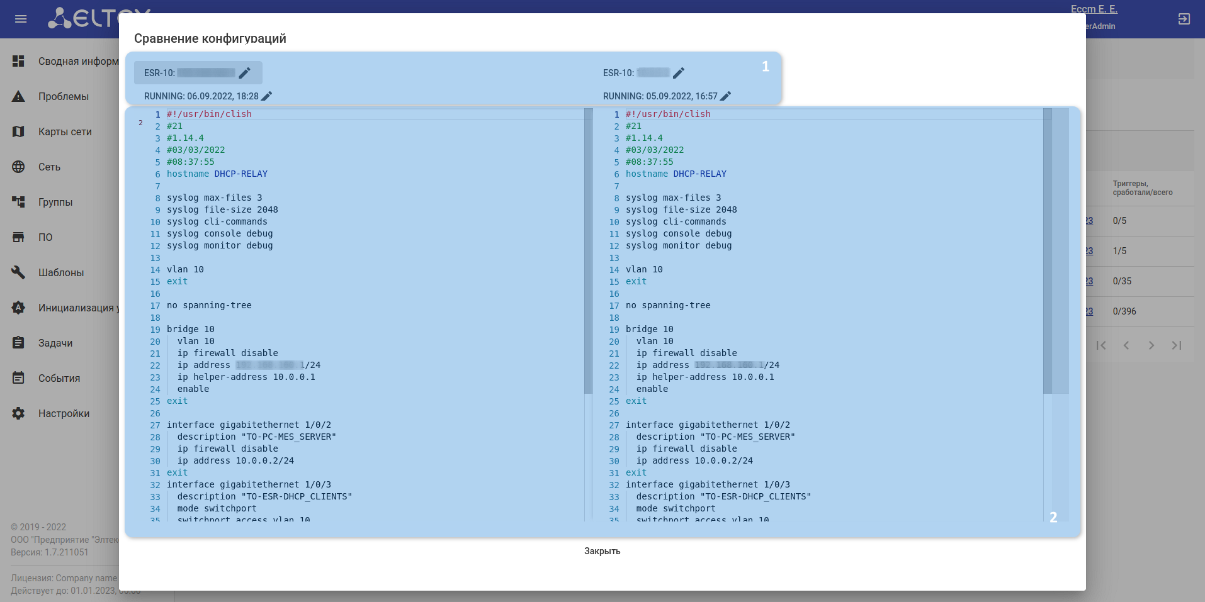Open the Eccm E. E. user profile link
Image resolution: width=1205 pixels, height=602 pixels.
[x=1094, y=9]
